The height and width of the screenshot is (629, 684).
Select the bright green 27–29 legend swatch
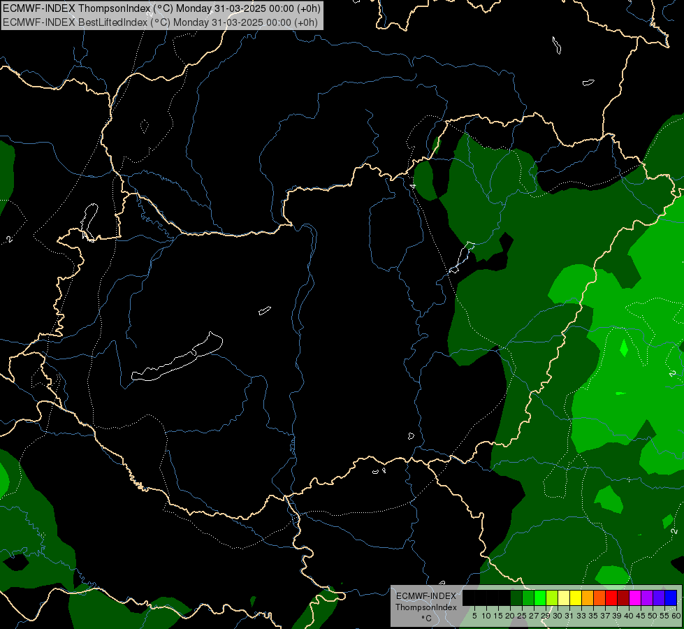click(540, 598)
